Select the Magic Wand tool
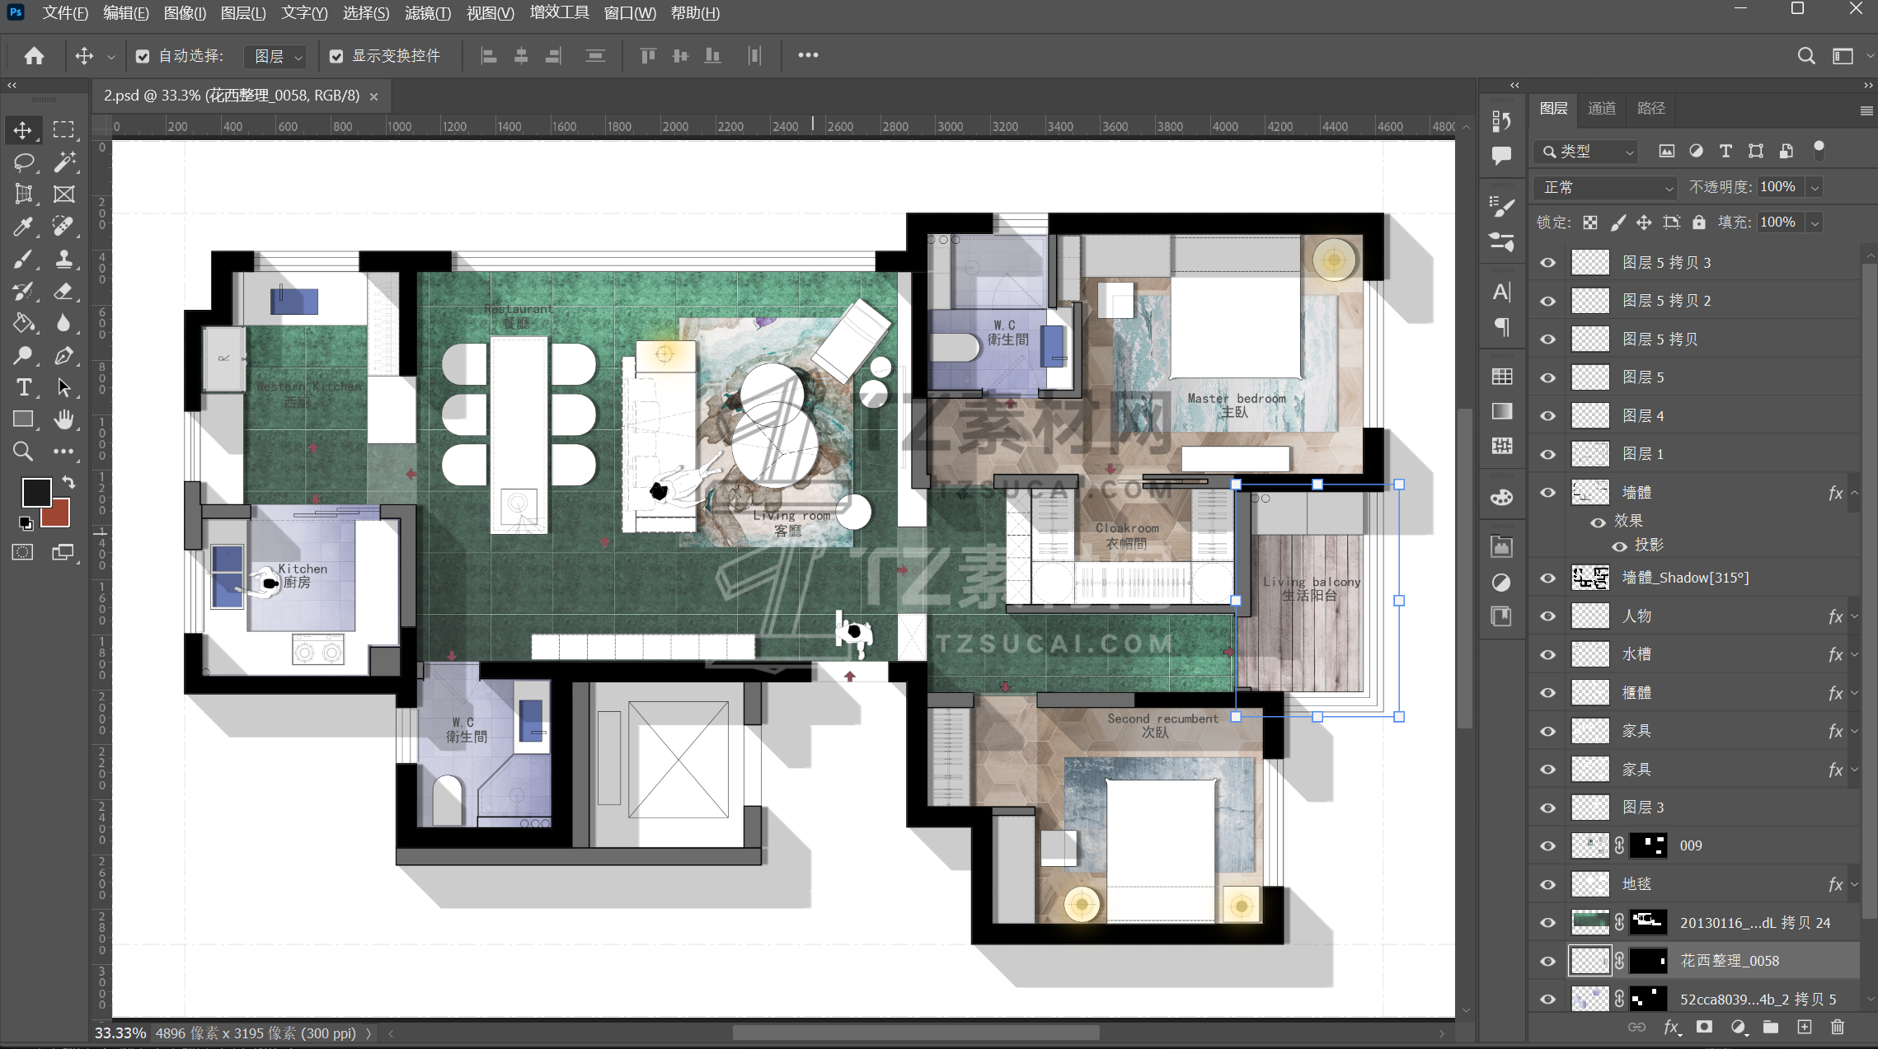1878x1049 pixels. pos(63,162)
